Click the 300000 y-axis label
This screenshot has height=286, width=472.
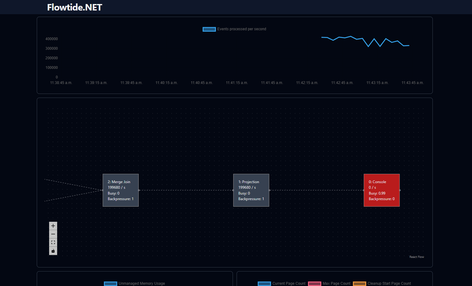point(52,48)
